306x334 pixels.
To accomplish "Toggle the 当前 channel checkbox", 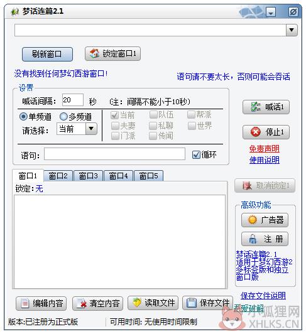I will [115, 116].
